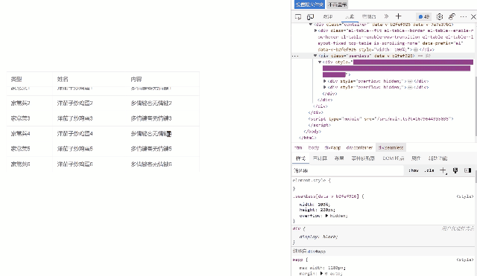Select div#app in the breadcrumb
This screenshot has height=276, width=477.
click(x=332, y=147)
